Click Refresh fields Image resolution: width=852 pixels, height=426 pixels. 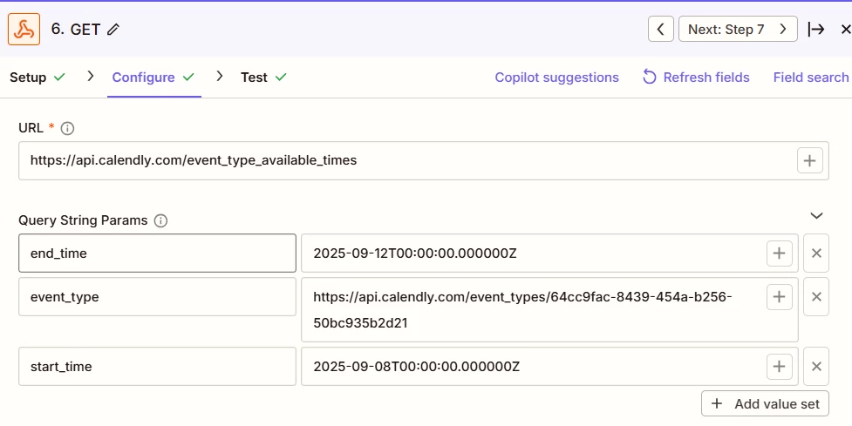tap(696, 78)
